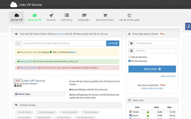Click the '56,600 followers' text
Image resolution: width=191 pixels, height=119 pixels.
[x=30, y=84]
